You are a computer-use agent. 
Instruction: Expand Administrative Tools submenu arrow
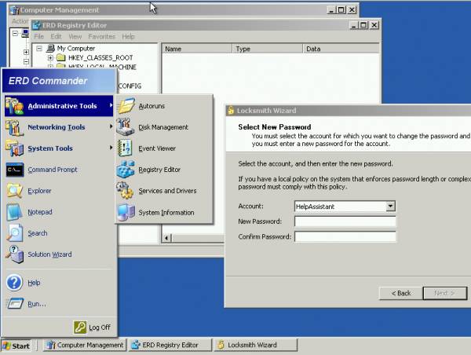point(111,105)
